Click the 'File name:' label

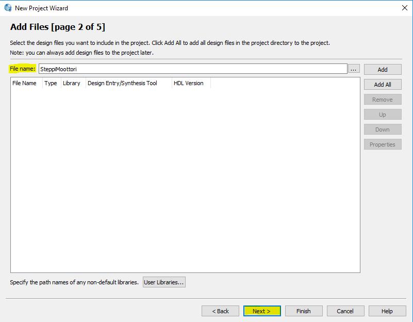[22, 69]
